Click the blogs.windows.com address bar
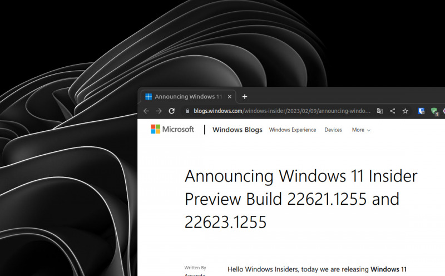445x276 pixels. coord(282,111)
